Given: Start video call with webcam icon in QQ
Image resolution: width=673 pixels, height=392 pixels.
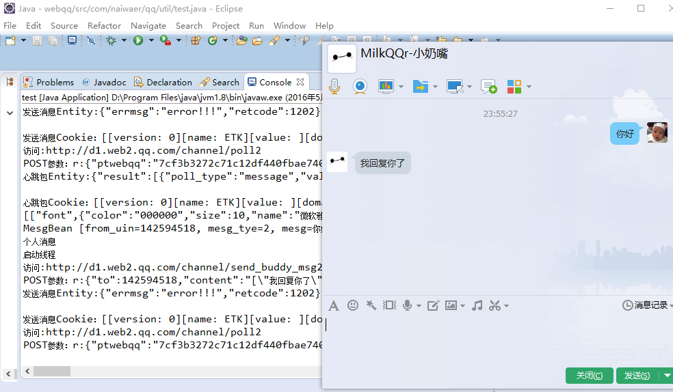Looking at the screenshot, I should (360, 87).
